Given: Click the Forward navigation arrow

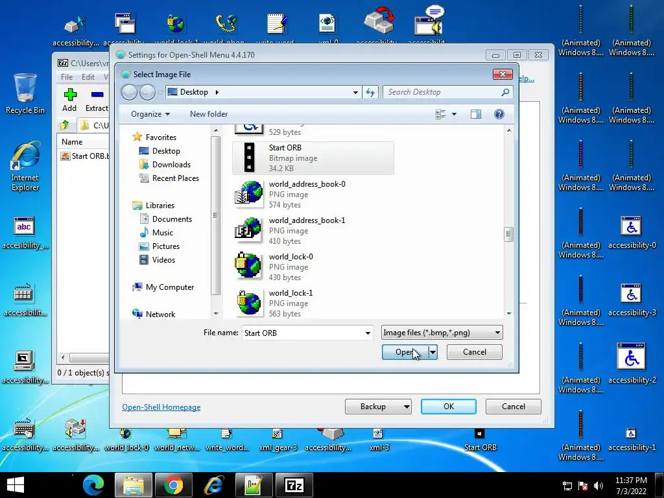Looking at the screenshot, I should point(147,92).
